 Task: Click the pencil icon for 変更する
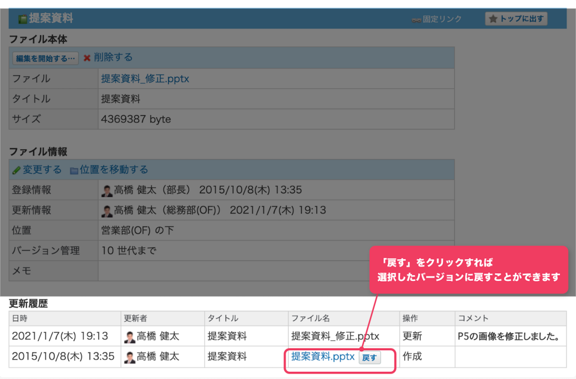coord(16,170)
